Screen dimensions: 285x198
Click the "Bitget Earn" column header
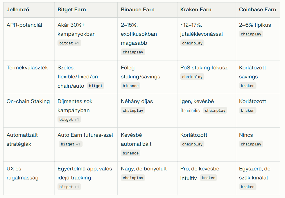[x=72, y=10]
